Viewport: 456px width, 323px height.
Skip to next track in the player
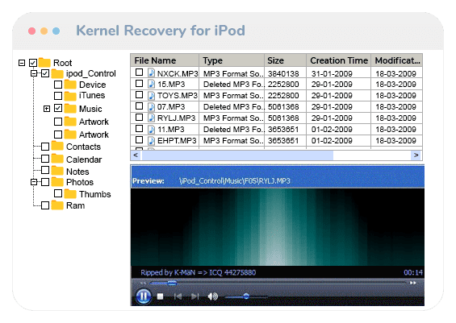click(195, 296)
